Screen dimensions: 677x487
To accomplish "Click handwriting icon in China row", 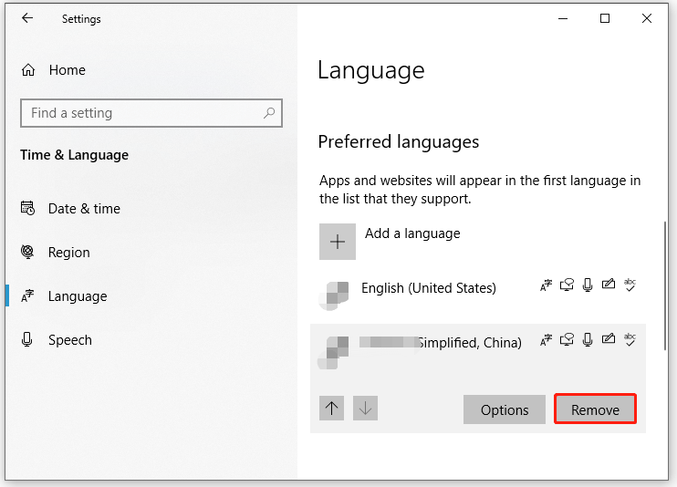I will click(609, 339).
